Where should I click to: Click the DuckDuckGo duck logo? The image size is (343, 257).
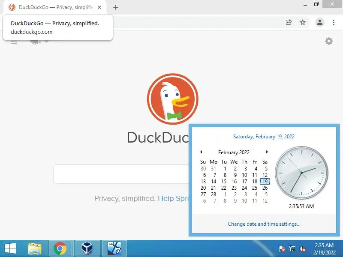[x=173, y=99]
